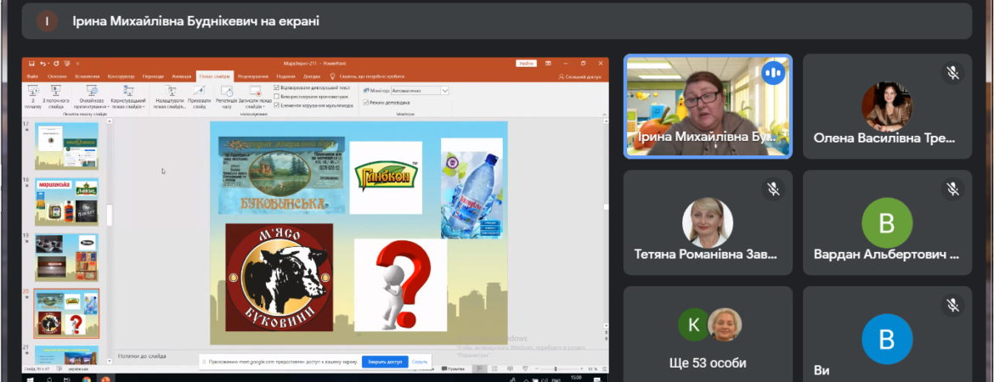Click Comments button in status bar
The width and height of the screenshot is (994, 382).
tap(454, 368)
